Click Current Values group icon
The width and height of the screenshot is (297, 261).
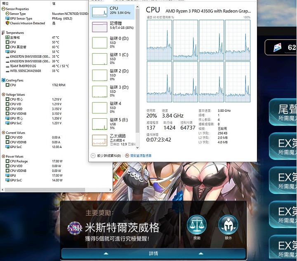(x=3, y=132)
